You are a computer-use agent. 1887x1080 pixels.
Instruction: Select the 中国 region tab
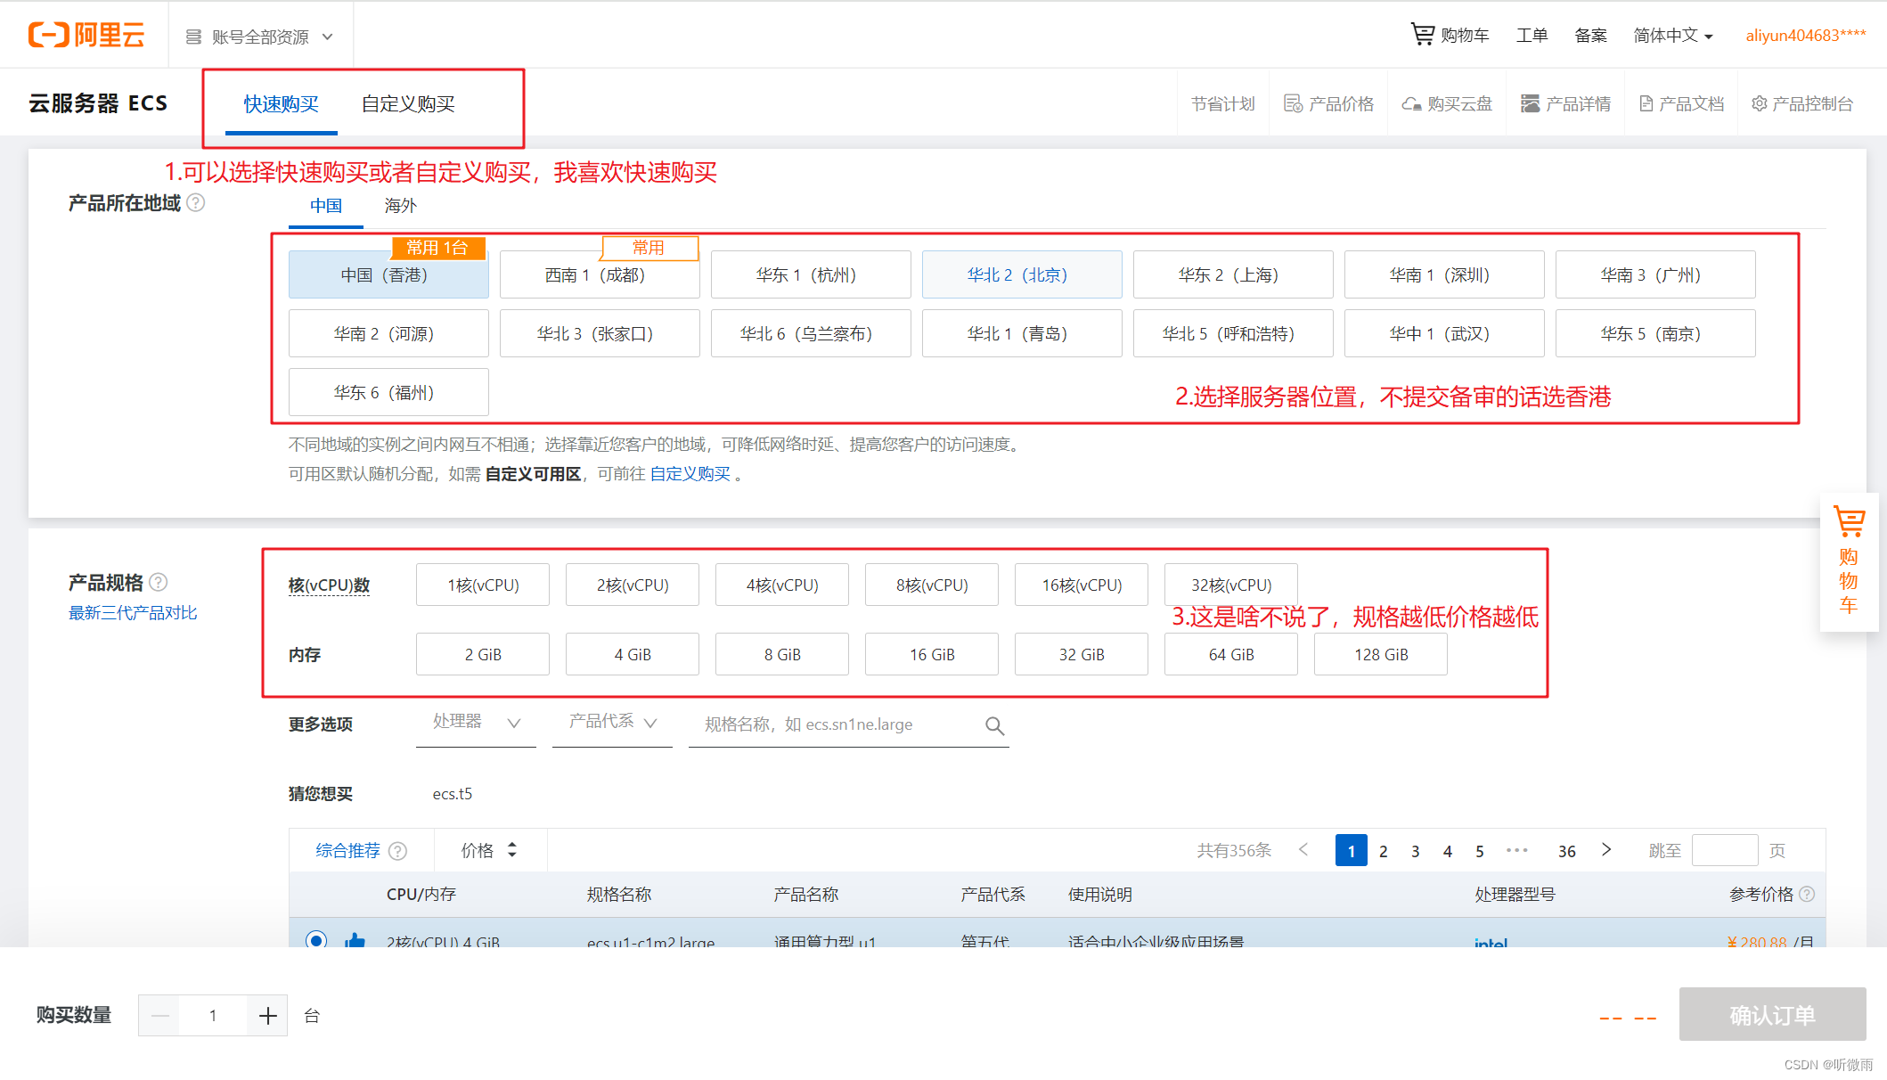pyautogui.click(x=326, y=206)
